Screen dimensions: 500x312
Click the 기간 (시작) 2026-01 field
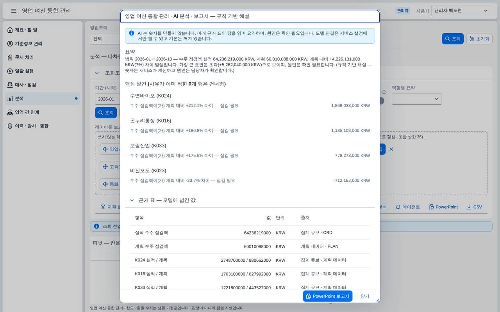[107, 99]
